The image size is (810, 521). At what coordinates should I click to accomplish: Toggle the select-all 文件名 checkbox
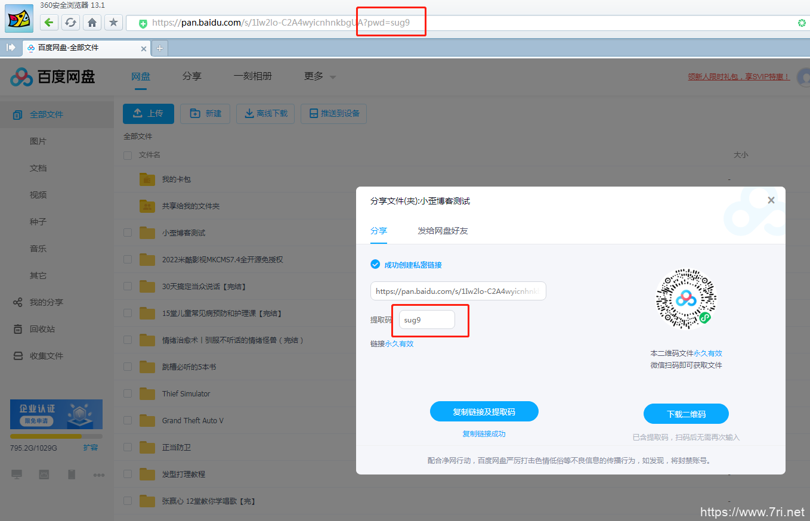(127, 155)
